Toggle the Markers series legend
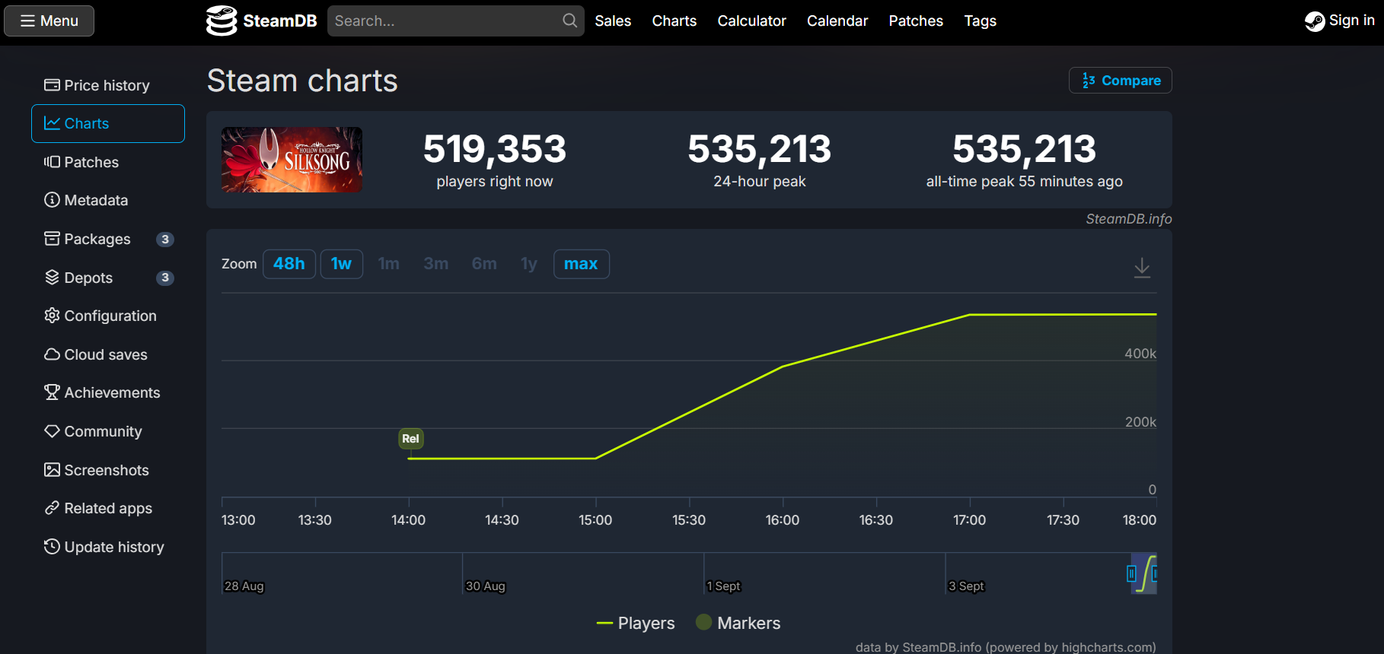The height and width of the screenshot is (654, 1384). (738, 623)
